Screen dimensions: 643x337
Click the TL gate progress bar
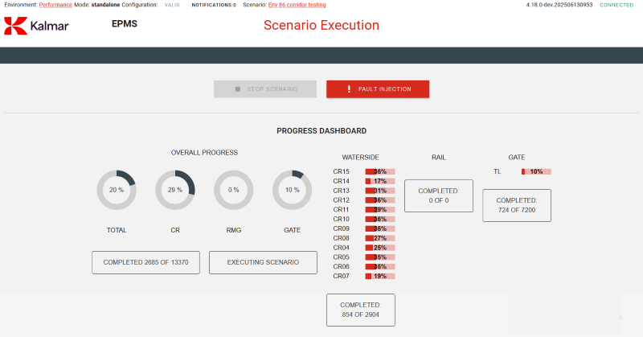pyautogui.click(x=536, y=171)
